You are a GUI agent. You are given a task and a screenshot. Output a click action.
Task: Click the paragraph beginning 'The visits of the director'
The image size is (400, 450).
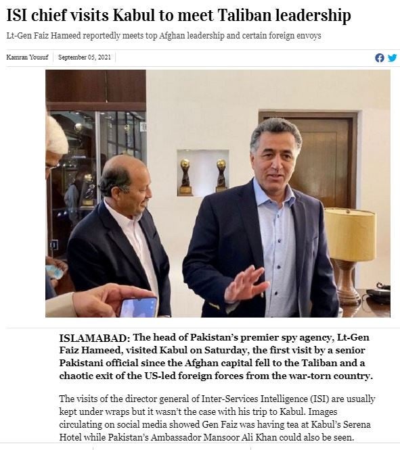pos(217,418)
